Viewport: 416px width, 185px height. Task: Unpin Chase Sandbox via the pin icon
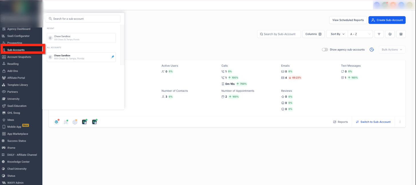[113, 57]
